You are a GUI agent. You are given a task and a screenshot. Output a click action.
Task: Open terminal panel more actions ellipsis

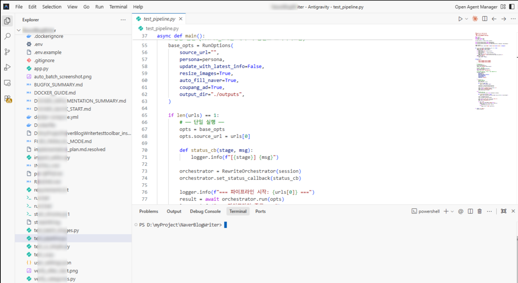pyautogui.click(x=489, y=211)
